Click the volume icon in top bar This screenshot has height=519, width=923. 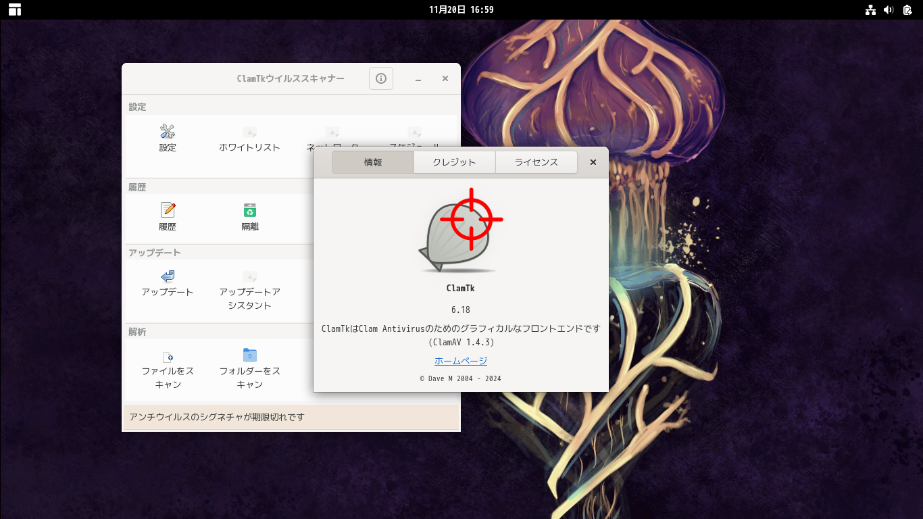pyautogui.click(x=889, y=9)
